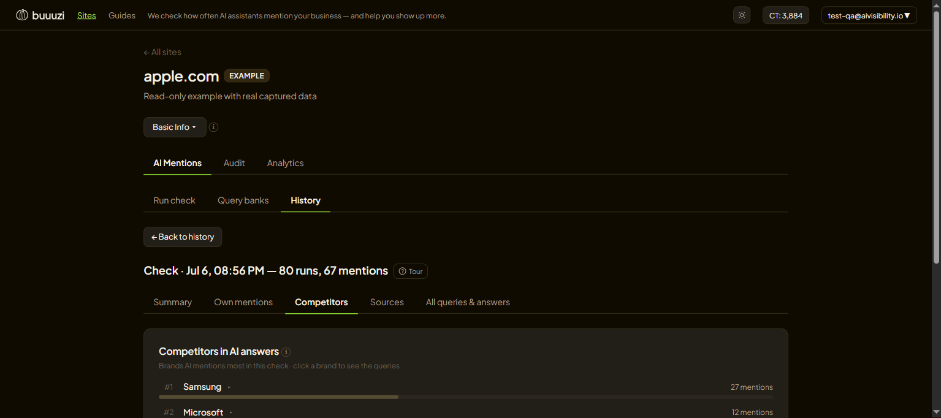This screenshot has height=418, width=941.
Task: Select the All queries & answers tab
Action: click(x=468, y=302)
